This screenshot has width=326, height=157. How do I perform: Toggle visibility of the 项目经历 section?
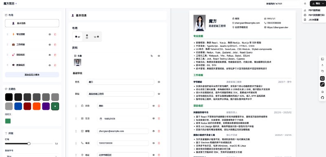pos(50,55)
